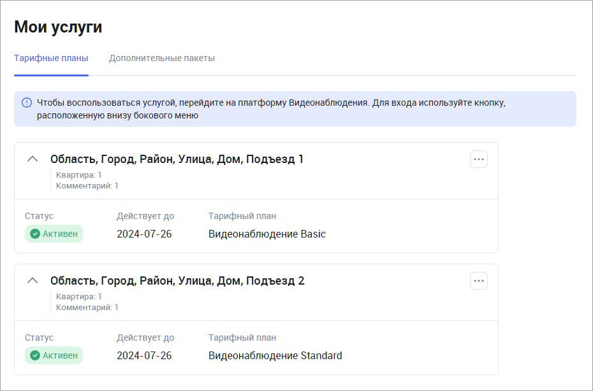Switch to the Дополнительные пакеты tab
Viewport: 593px width, 391px height.
coord(161,59)
